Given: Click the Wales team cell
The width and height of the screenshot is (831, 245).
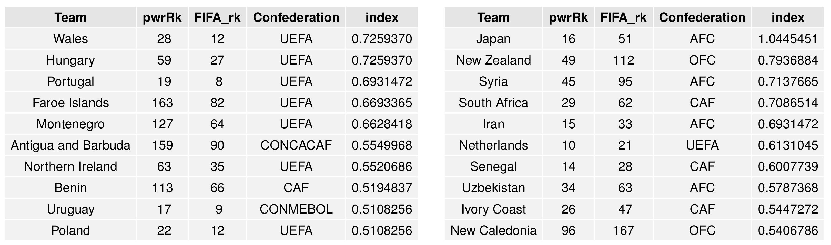Looking at the screenshot, I should click(x=70, y=39).
